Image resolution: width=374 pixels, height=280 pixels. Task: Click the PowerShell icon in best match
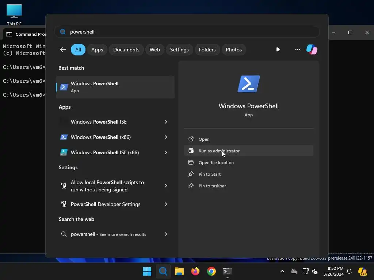click(x=64, y=87)
